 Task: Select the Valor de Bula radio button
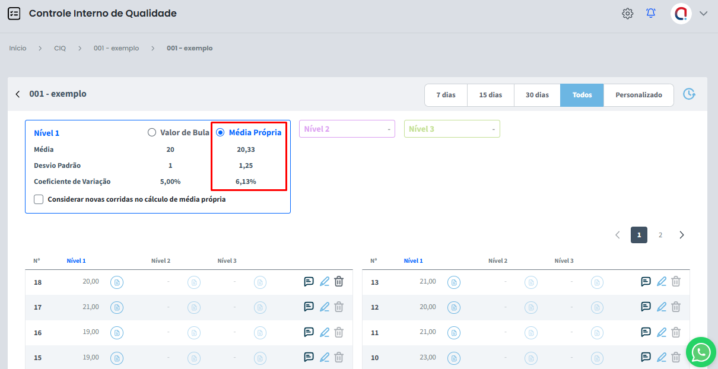(x=152, y=132)
